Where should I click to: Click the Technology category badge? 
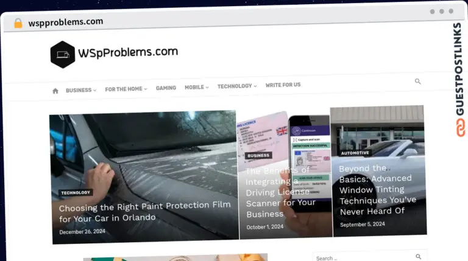tap(76, 193)
